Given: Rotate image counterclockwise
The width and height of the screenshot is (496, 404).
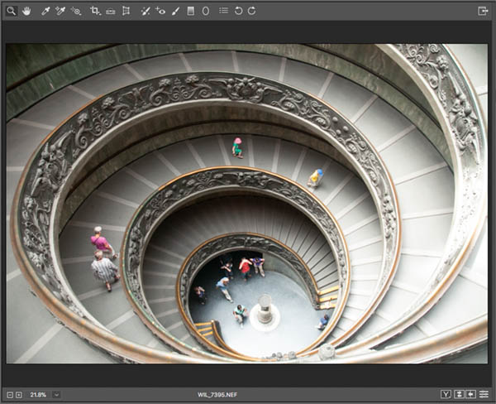Looking at the screenshot, I should point(239,11).
